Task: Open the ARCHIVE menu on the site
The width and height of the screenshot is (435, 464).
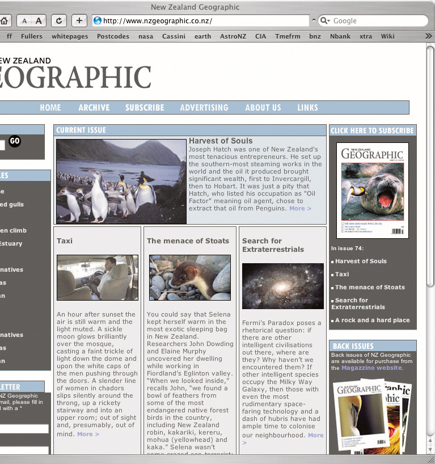Action: coord(94,108)
